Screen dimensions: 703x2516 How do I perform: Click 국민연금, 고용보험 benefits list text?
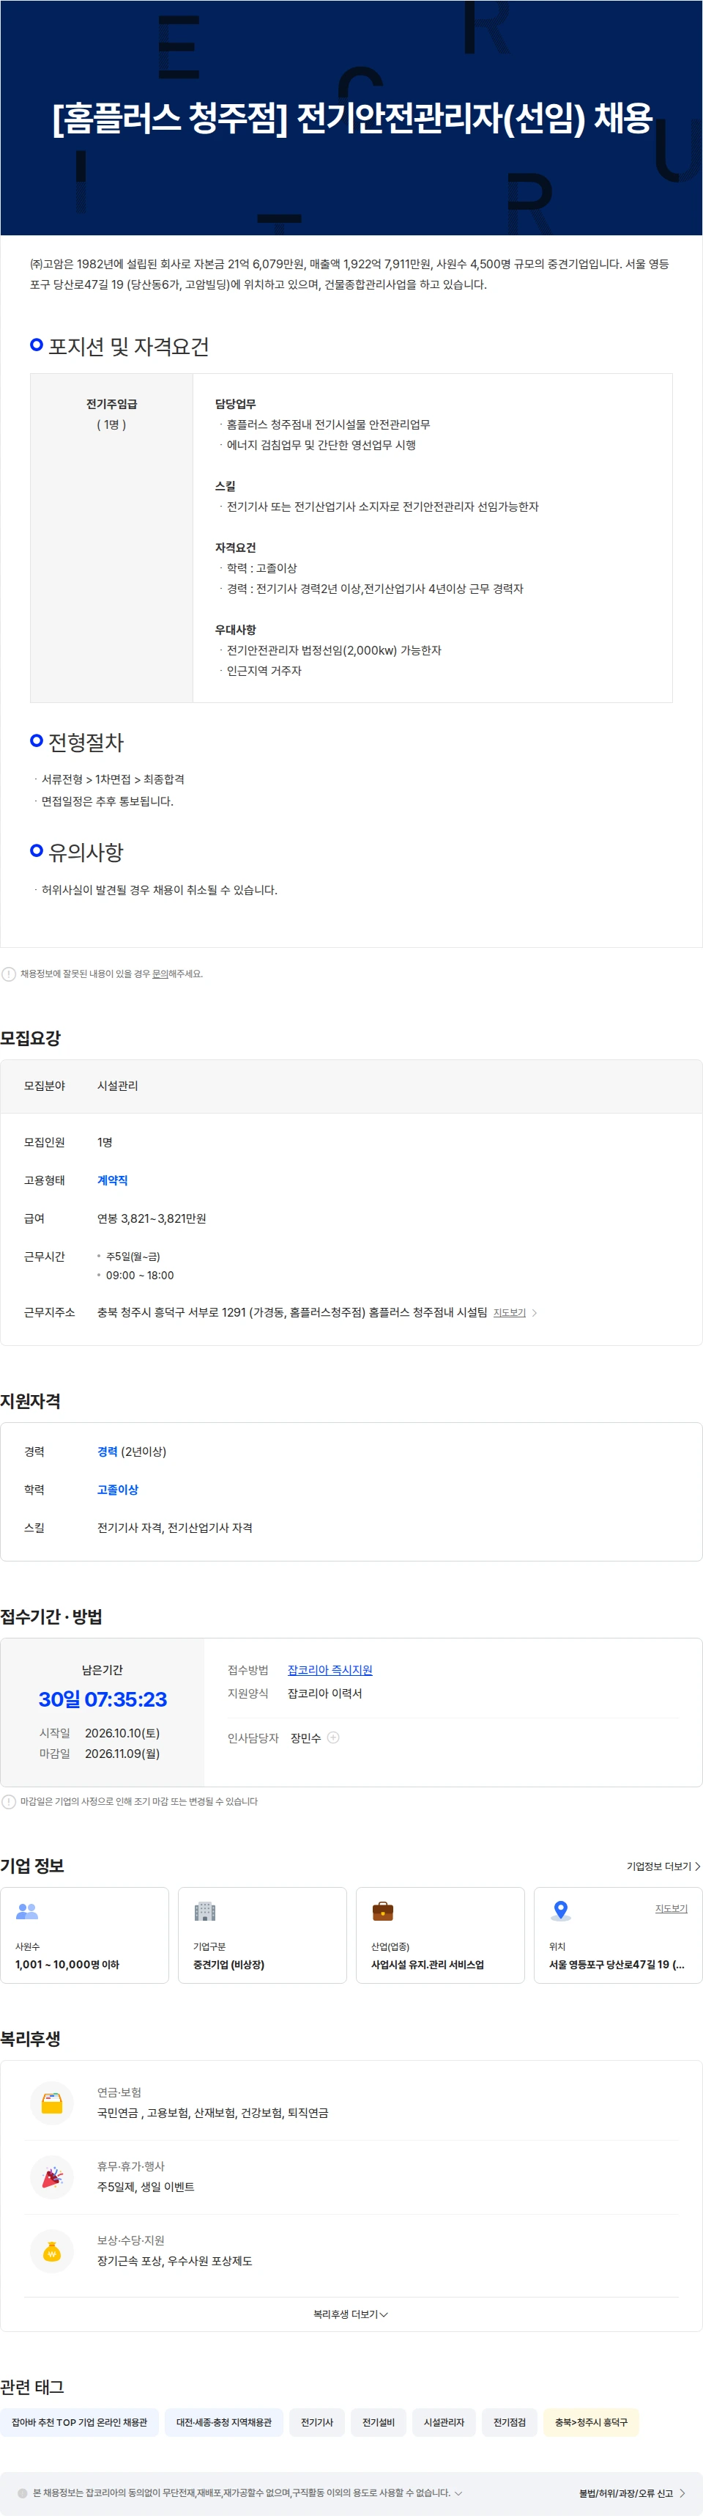212,2113
